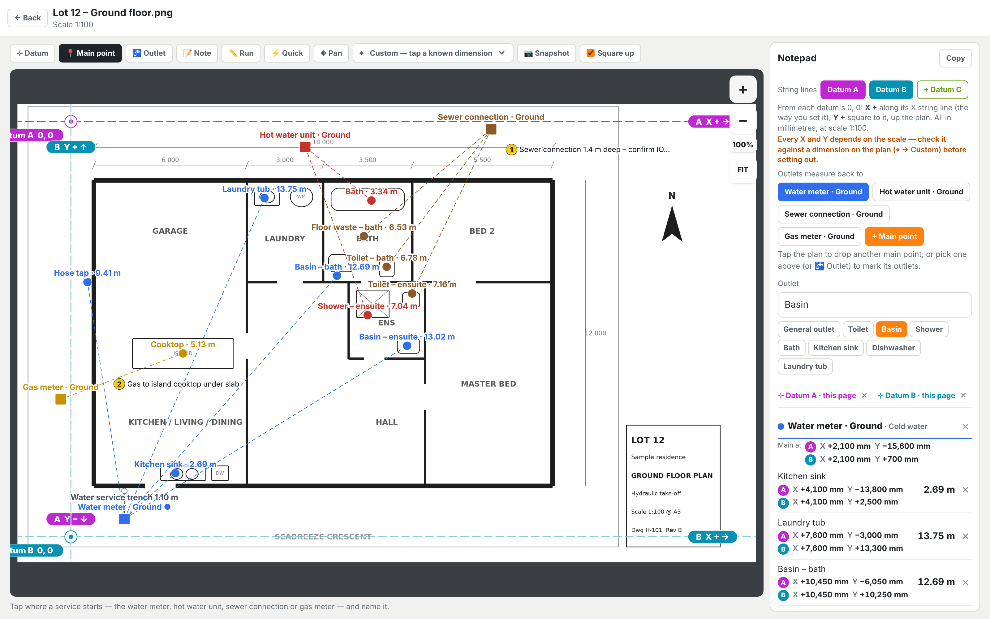Click the yellow Gas meter marker
Image resolution: width=990 pixels, height=619 pixels.
point(61,399)
